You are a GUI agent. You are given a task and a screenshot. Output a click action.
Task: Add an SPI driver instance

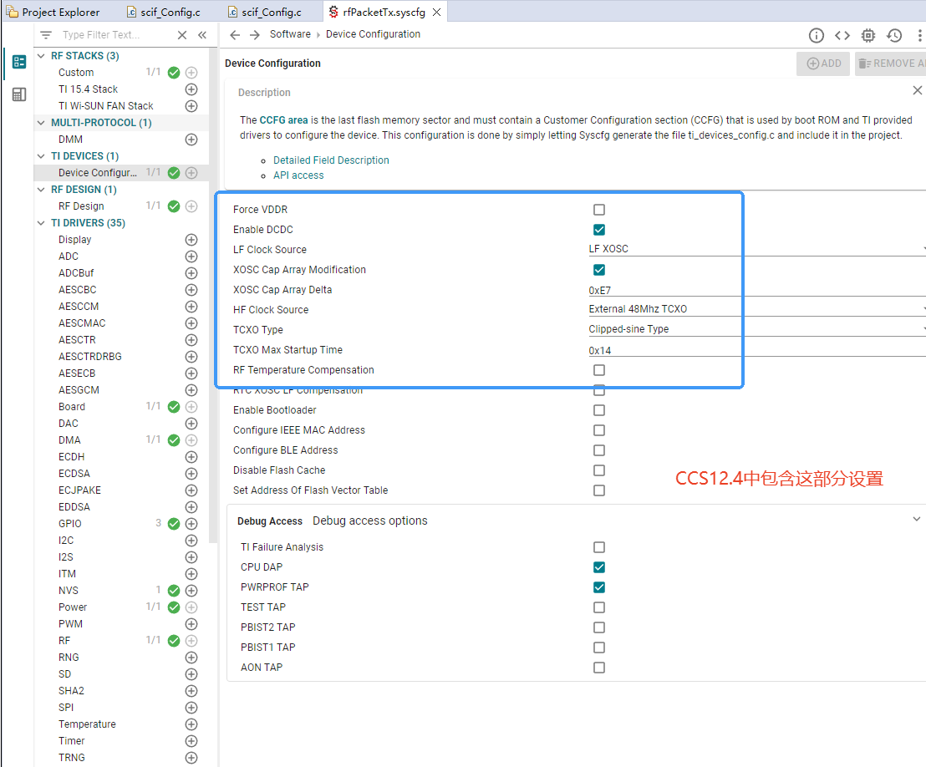coord(191,708)
